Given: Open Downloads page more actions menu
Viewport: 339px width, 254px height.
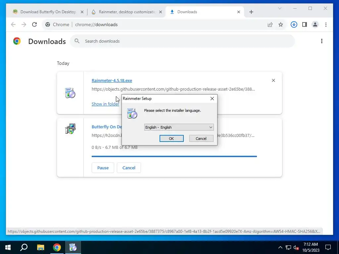Looking at the screenshot, I should click(x=322, y=41).
